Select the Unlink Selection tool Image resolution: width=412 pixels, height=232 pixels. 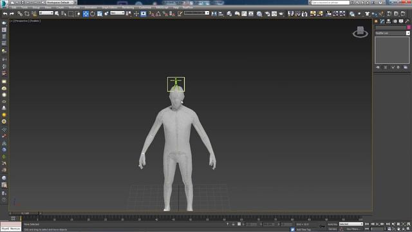(x=27, y=14)
